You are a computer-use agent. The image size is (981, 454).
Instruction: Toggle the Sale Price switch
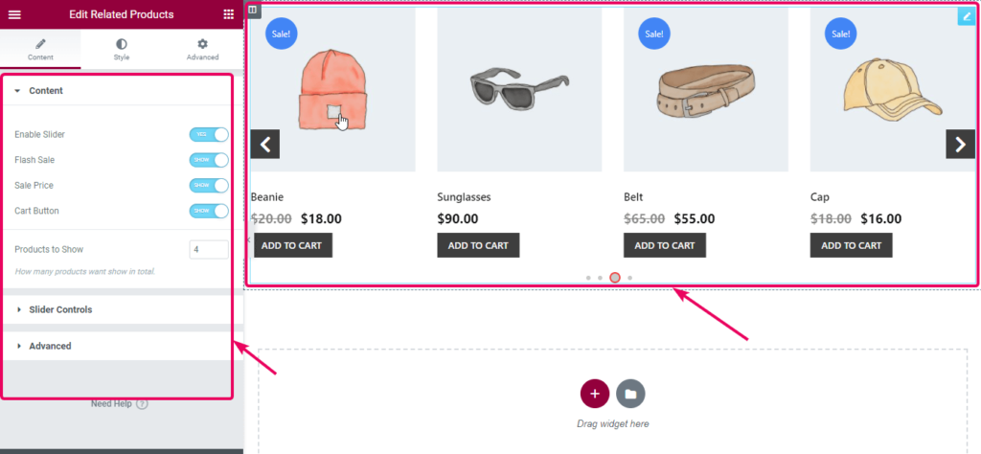pos(209,185)
